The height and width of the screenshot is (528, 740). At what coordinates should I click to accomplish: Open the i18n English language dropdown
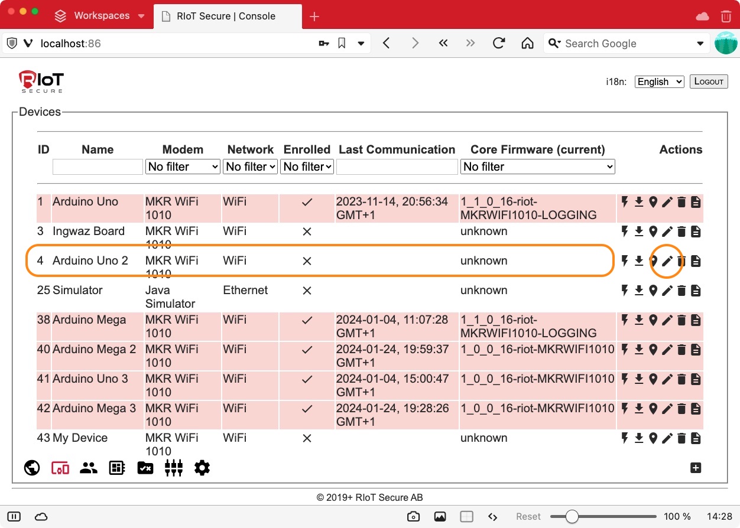pos(659,82)
